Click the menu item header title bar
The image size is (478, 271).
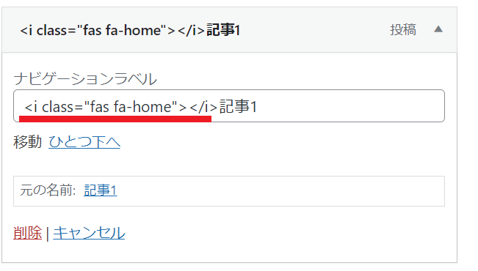click(229, 30)
